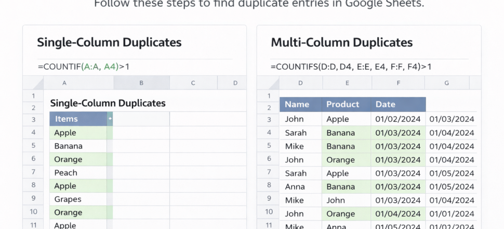Select the 01/05/2024 cell in column G row 8

point(452,186)
